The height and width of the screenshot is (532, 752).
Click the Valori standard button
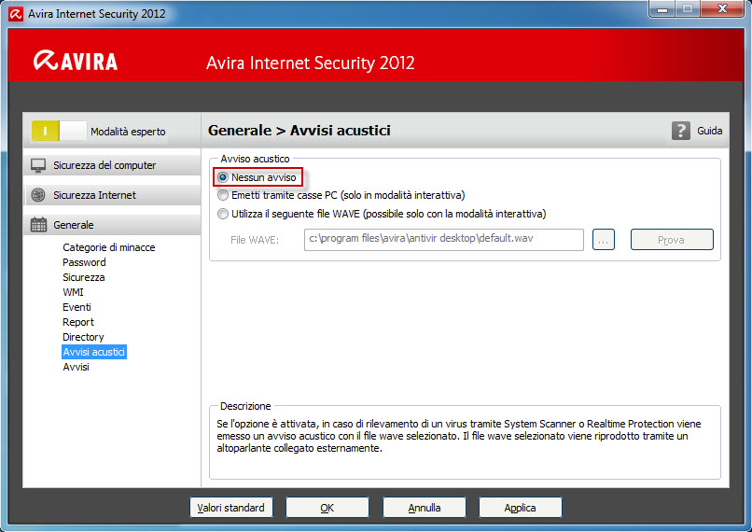coord(231,508)
